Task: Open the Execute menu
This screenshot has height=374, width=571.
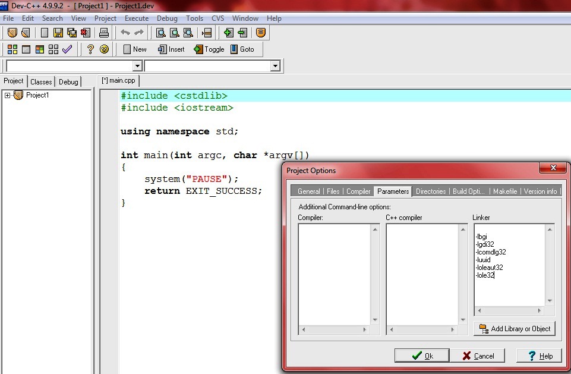Action: pyautogui.click(x=137, y=18)
